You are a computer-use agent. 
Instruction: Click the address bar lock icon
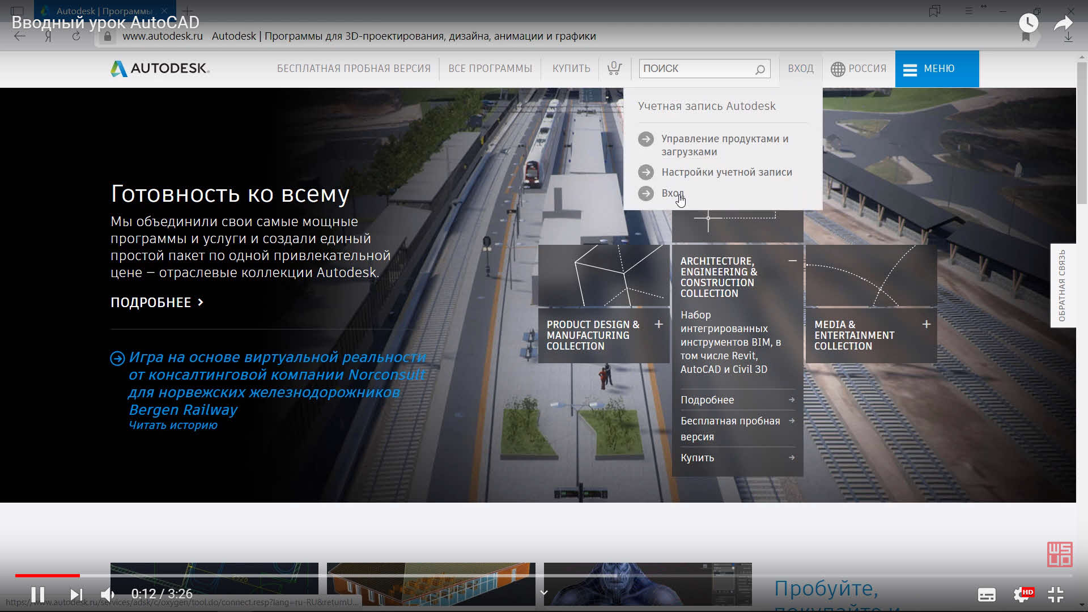(107, 36)
